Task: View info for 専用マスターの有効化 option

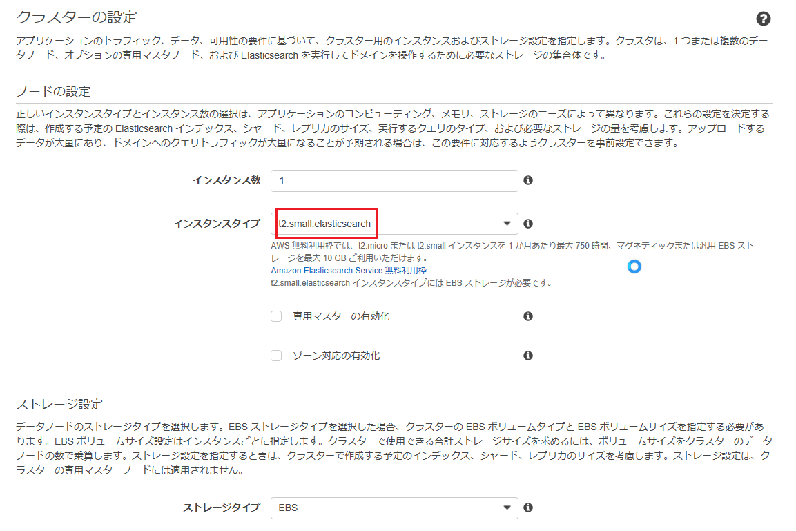Action: [528, 316]
